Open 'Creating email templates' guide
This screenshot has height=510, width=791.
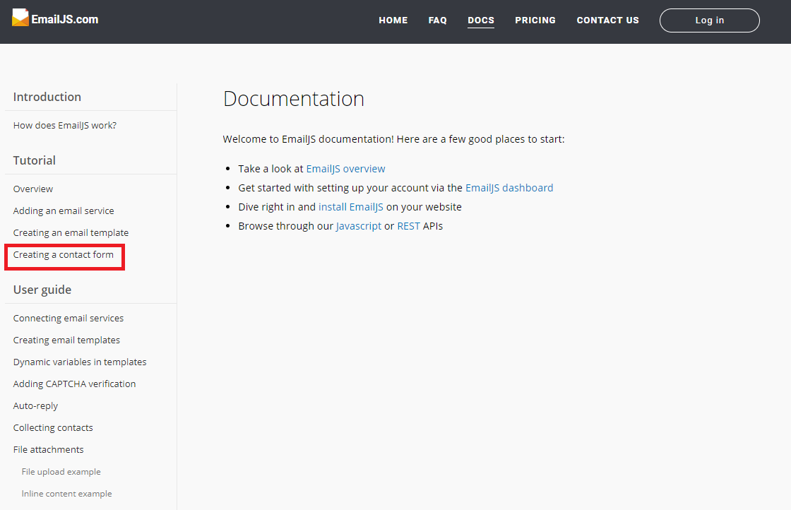66,340
